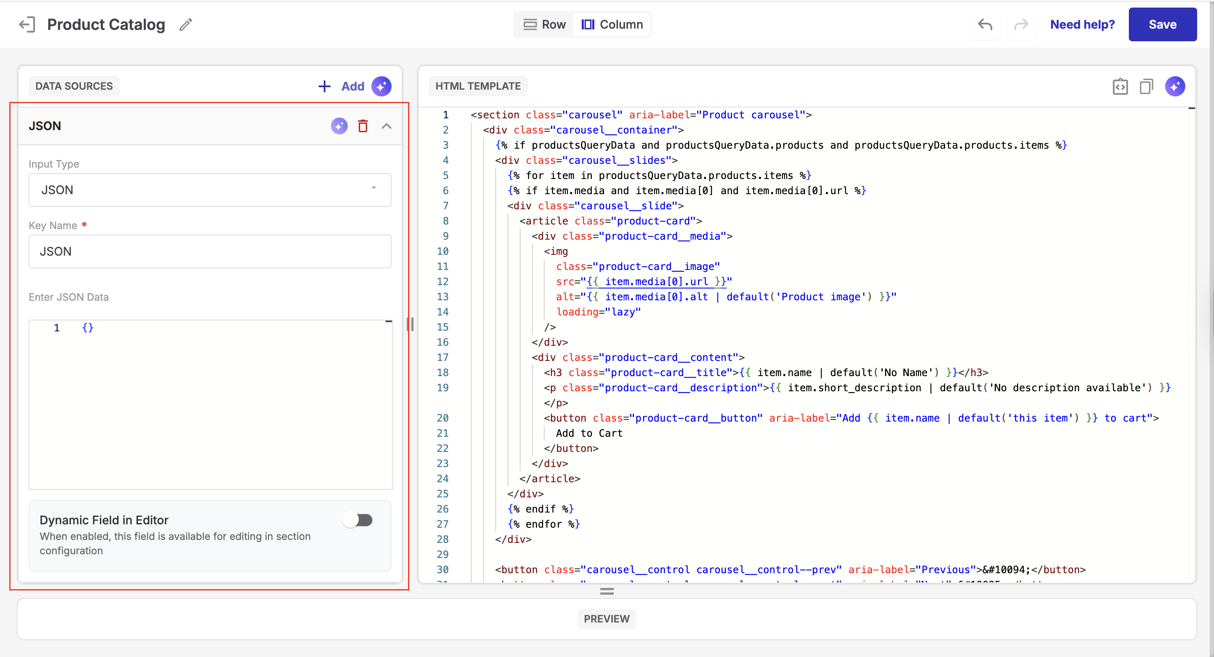The height and width of the screenshot is (657, 1214).
Task: Enable the Dynamic Field in Editor toggle
Action: (358, 520)
